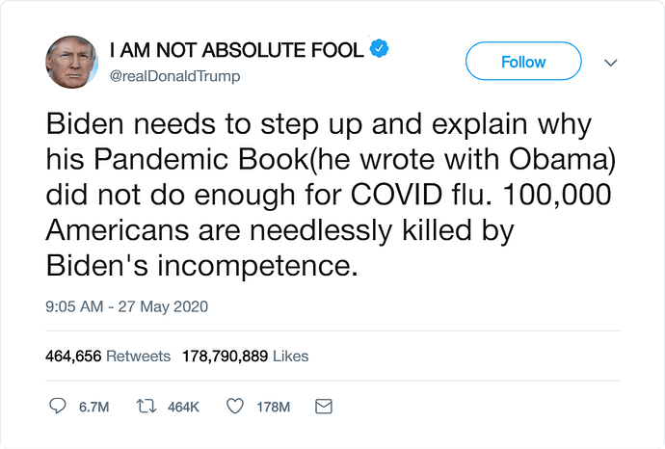
Task: Click the last line Biden's incompetence
Action: click(201, 265)
